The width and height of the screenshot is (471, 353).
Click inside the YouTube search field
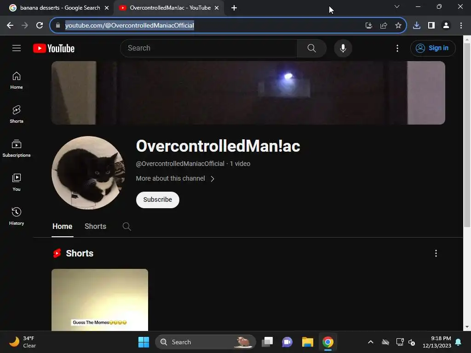(x=209, y=48)
